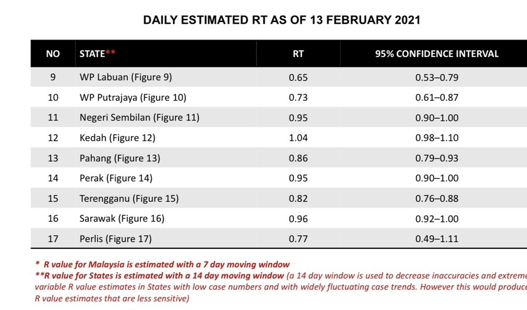This screenshot has width=527, height=310.
Task: Click the 95% CONFIDENCE INTERVAL header
Action: 437,54
